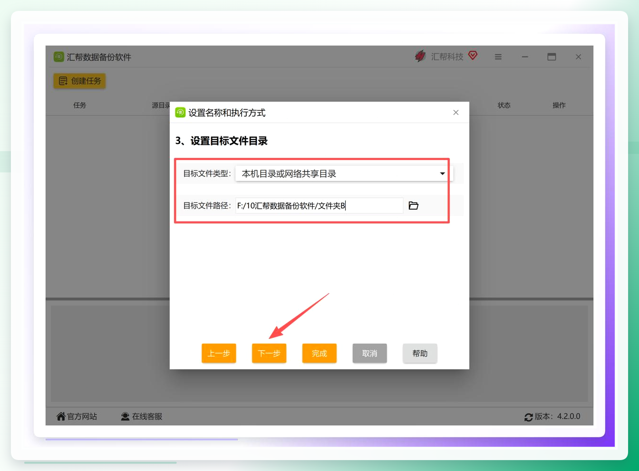
Task: Click the 完成 button
Action: 319,353
